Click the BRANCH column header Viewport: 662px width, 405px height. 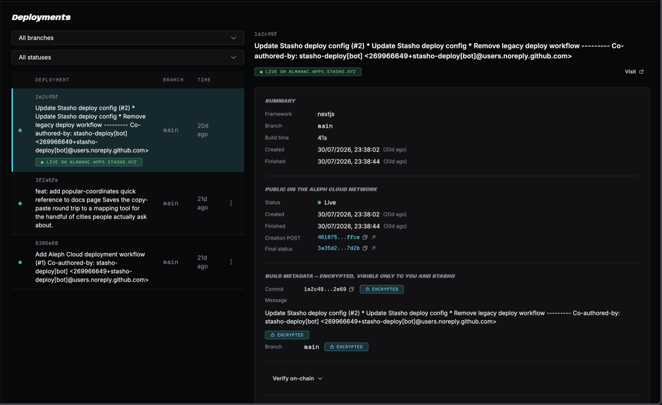tap(173, 80)
